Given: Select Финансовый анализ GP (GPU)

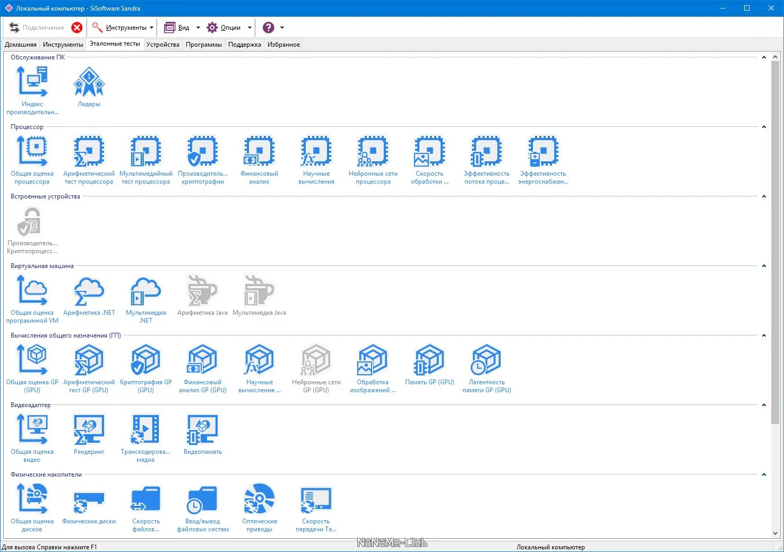Looking at the screenshot, I should point(203,368).
